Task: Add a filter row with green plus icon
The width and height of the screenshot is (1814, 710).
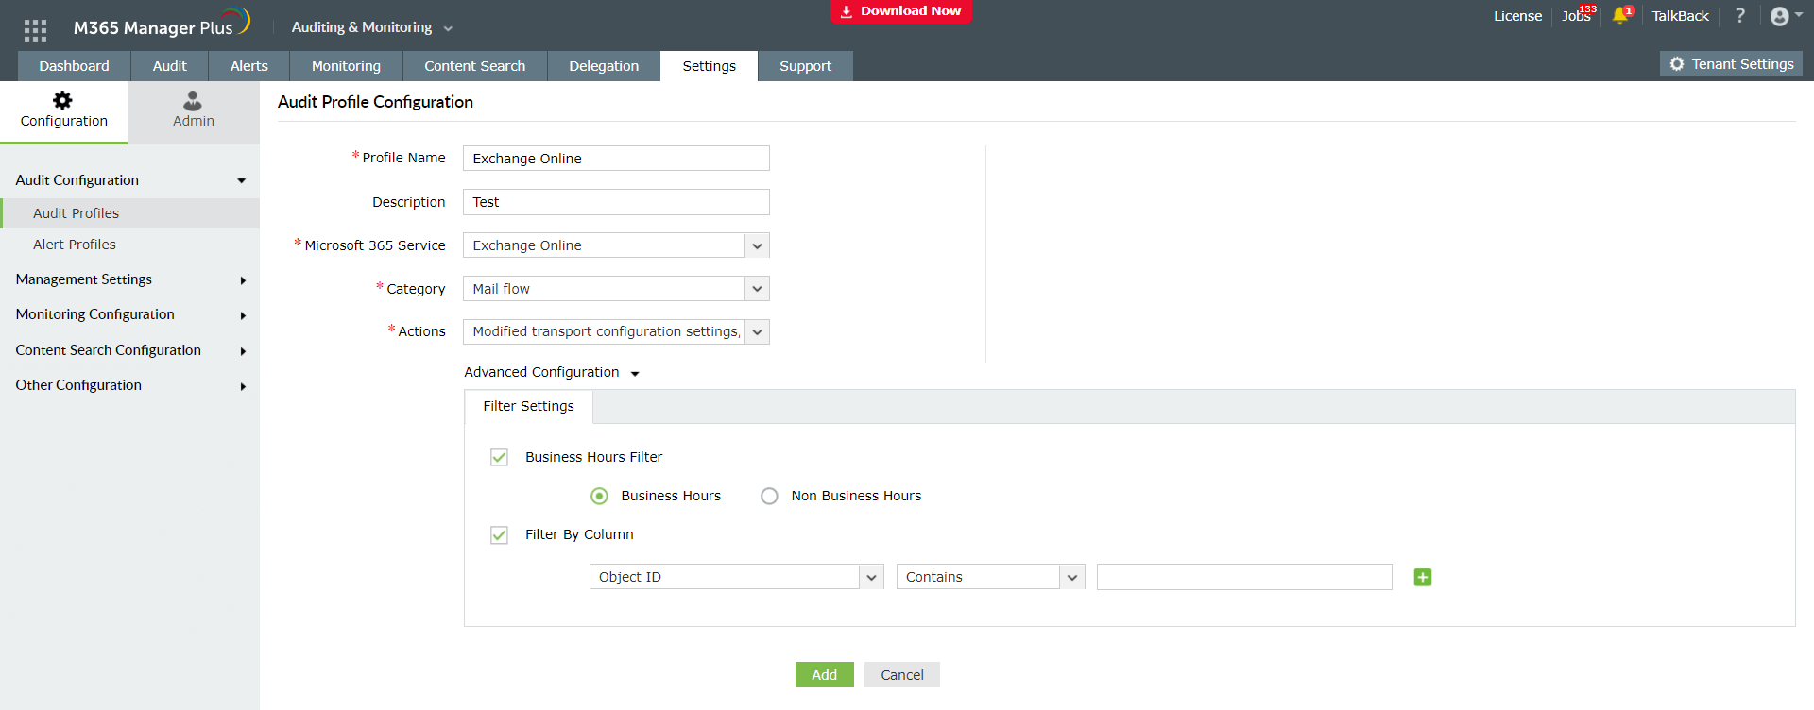Action: [1423, 577]
